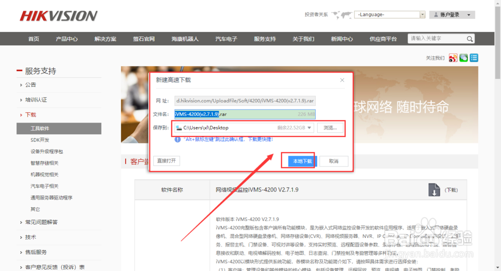Open 产品中心 menu
Image resolution: width=501 pixels, height=271 pixels.
tap(67, 39)
